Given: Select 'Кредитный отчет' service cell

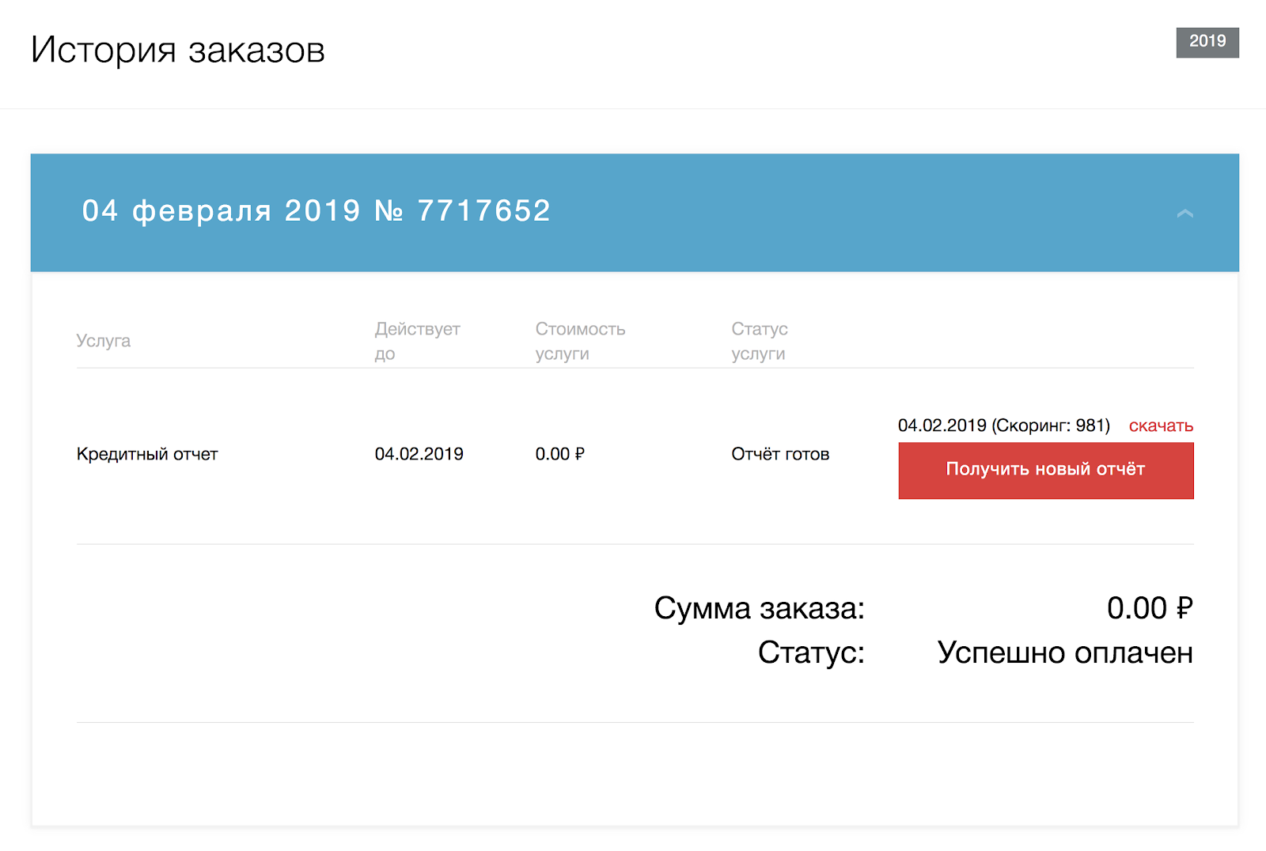Looking at the screenshot, I should (x=147, y=454).
